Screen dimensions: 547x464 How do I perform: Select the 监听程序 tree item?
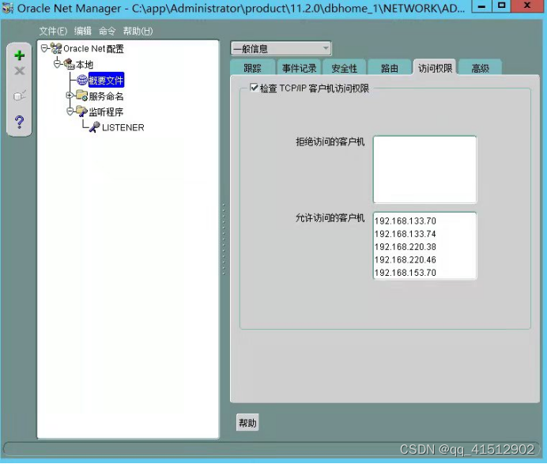click(106, 111)
